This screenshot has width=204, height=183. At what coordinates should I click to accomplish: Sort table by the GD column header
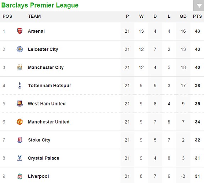[x=183, y=16]
